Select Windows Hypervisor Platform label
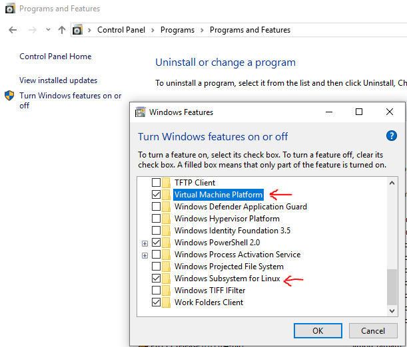Image resolution: width=407 pixels, height=347 pixels. [227, 218]
